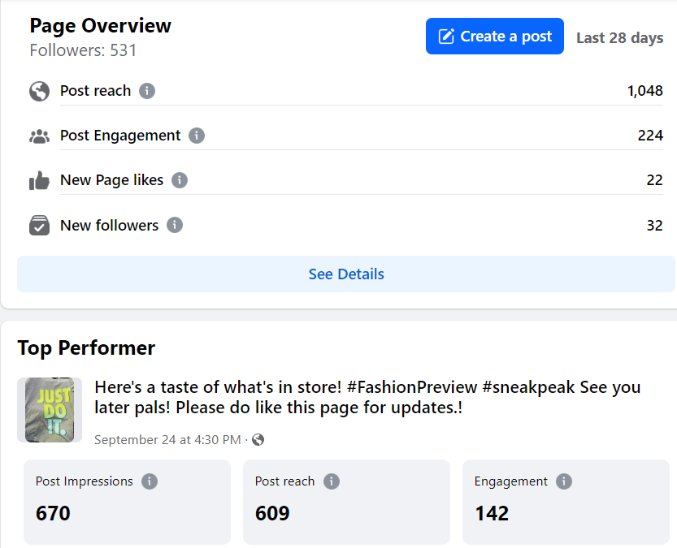Open the September 24 at 4:30 PM timestamp
The image size is (677, 548).
click(167, 440)
